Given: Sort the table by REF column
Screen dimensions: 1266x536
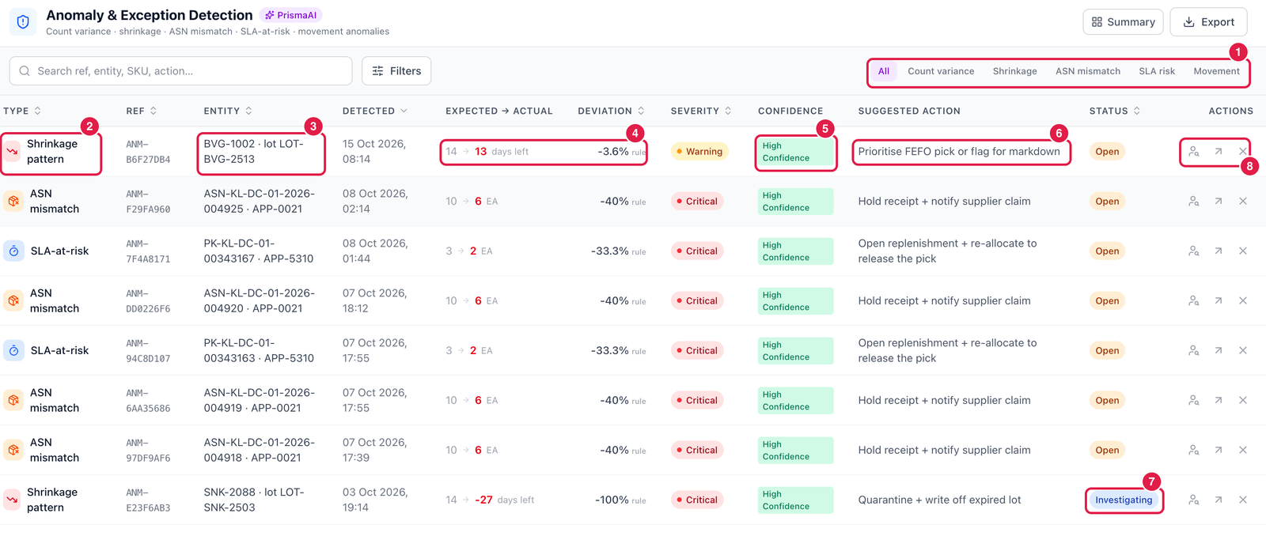Looking at the screenshot, I should 142,111.
